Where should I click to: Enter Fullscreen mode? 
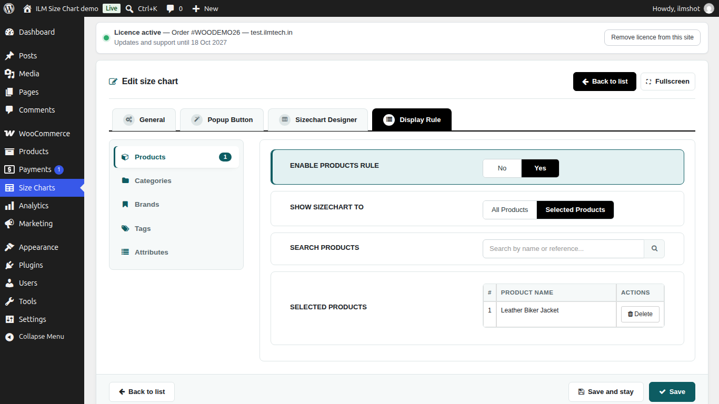[667, 82]
